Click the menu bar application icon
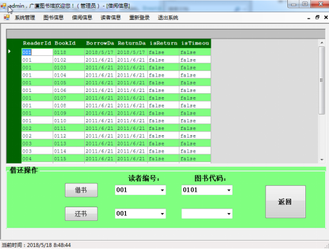 (6, 17)
